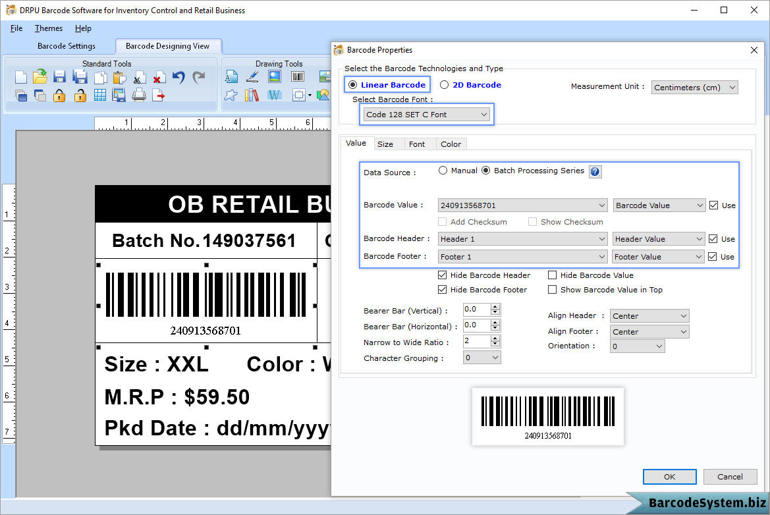Select the Picture drawing tool
This screenshot has height=515, width=770.
click(275, 76)
